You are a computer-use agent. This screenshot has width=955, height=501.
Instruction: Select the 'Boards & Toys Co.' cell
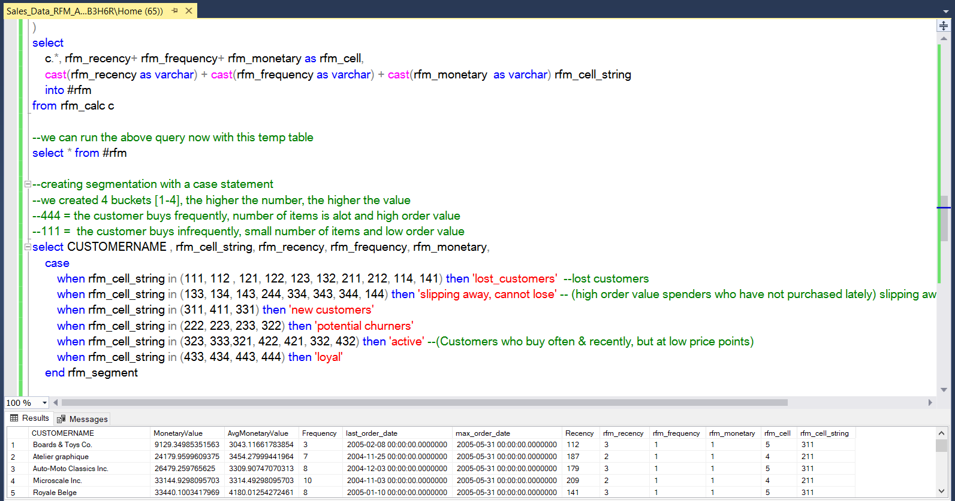click(x=62, y=445)
